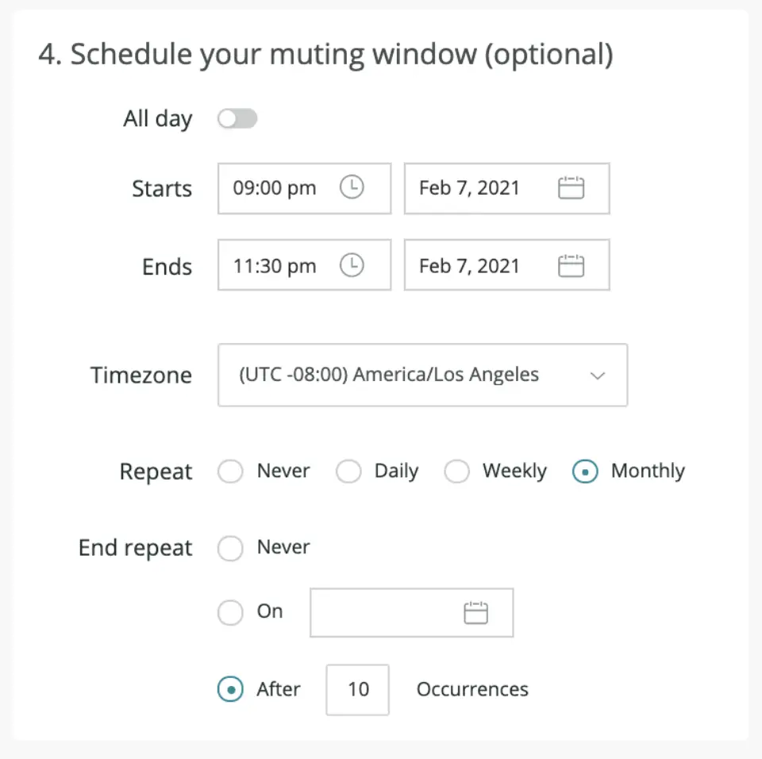Open the Ends date calendar icon

pos(571,265)
